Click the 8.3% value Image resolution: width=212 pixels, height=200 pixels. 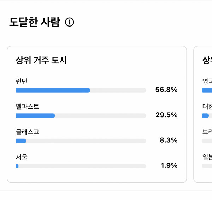point(168,141)
